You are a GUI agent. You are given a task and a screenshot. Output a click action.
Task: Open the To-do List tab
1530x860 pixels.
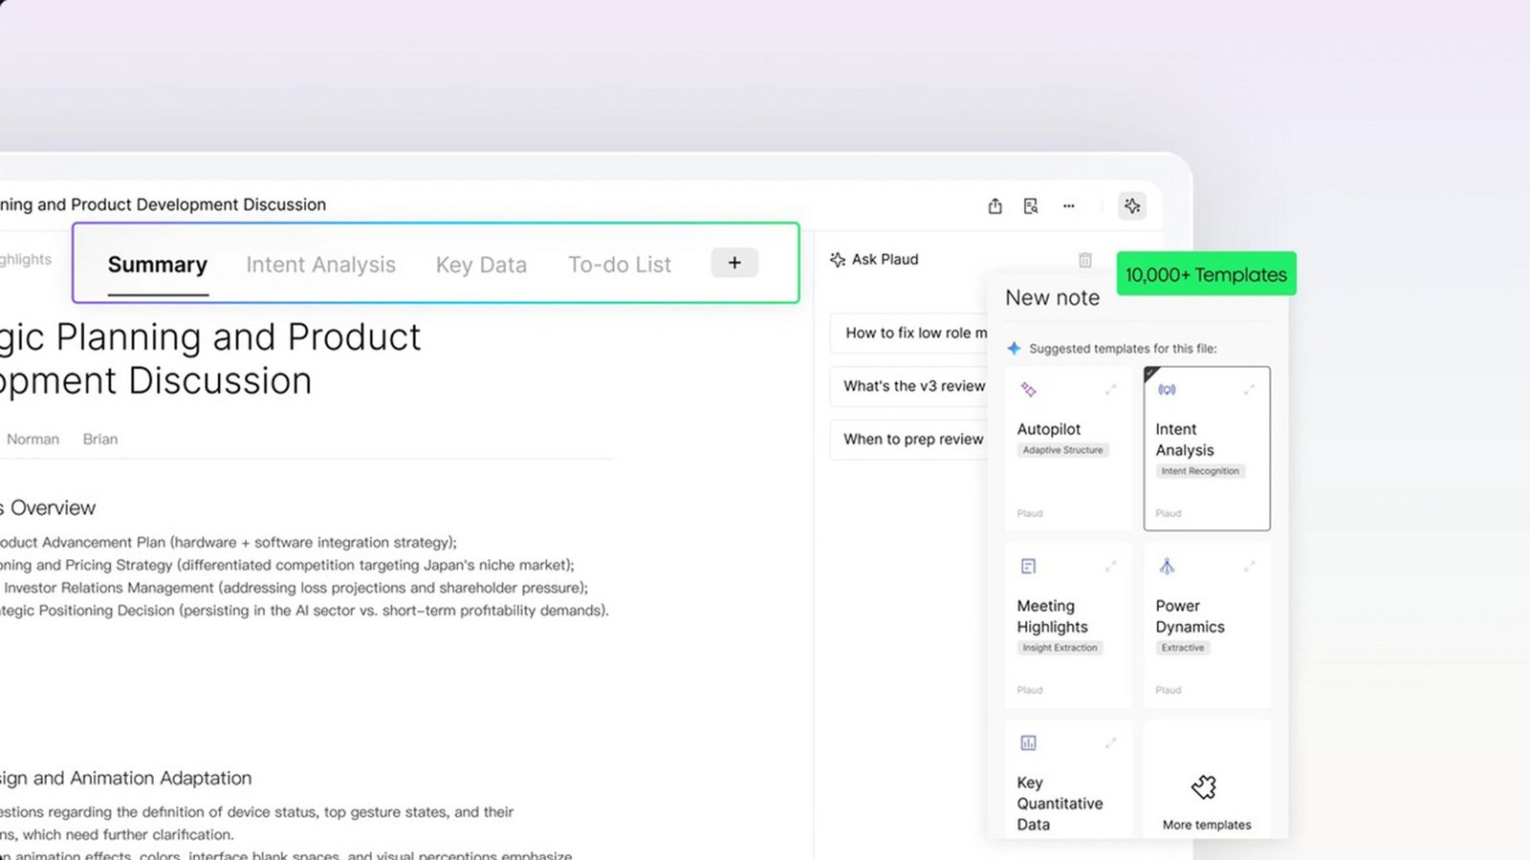click(620, 265)
